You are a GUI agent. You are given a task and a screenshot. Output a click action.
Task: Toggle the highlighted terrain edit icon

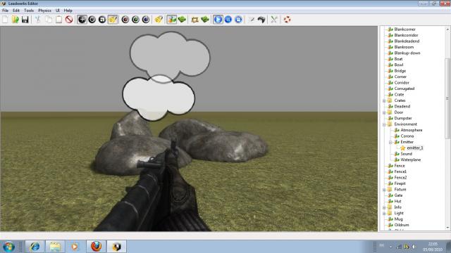pyautogui.click(x=172, y=20)
